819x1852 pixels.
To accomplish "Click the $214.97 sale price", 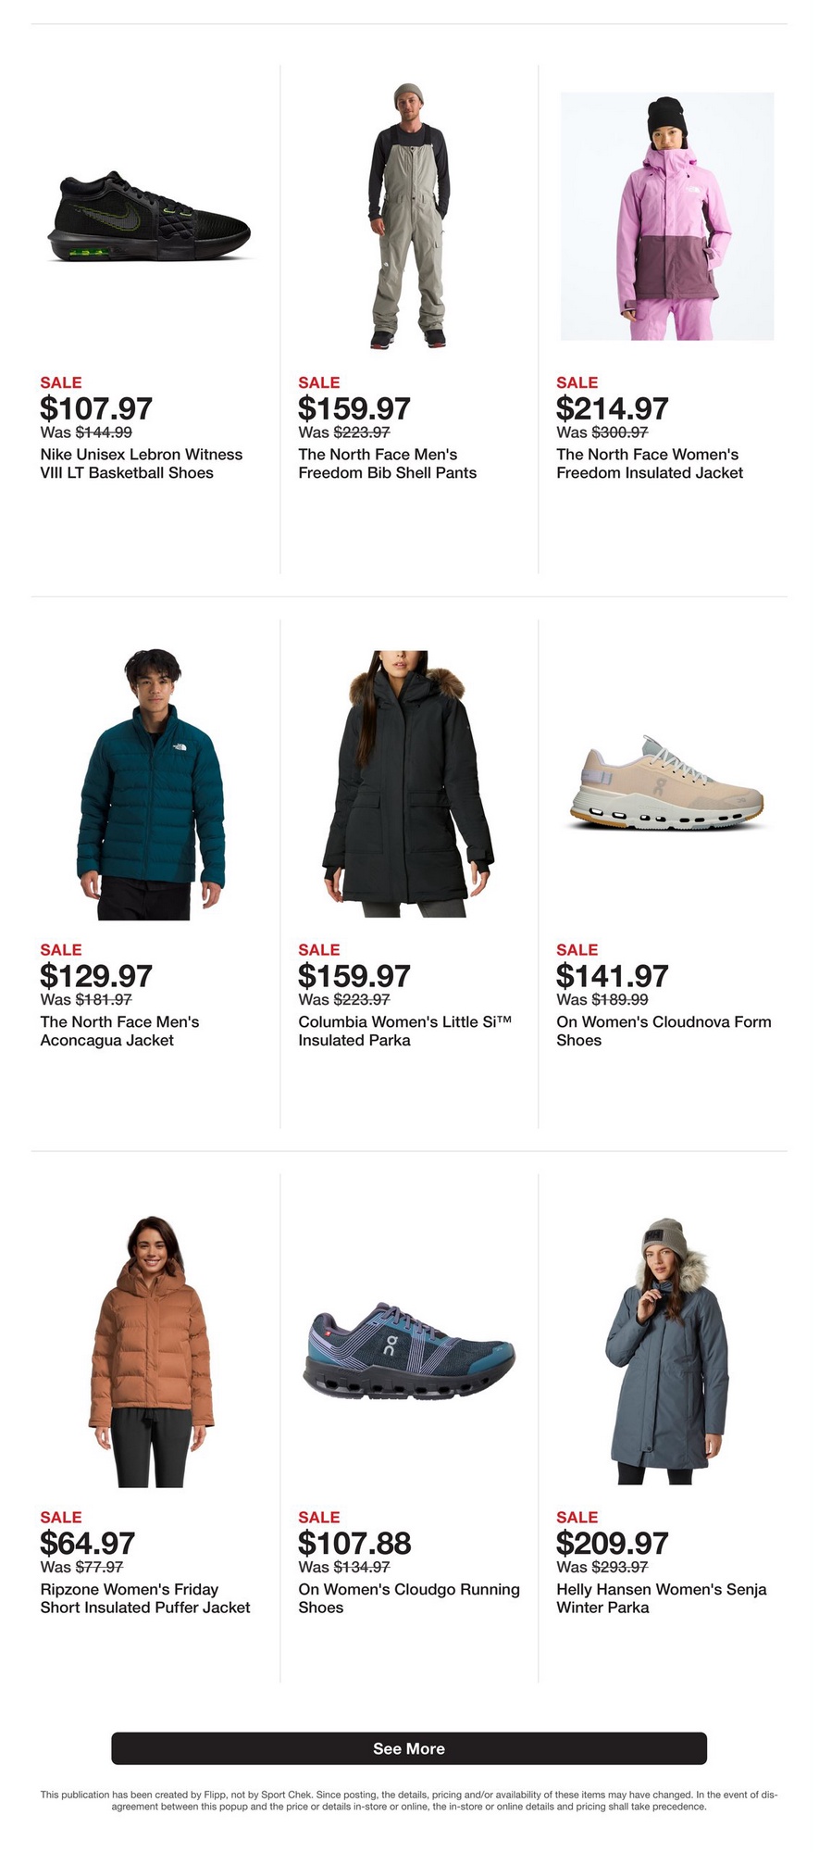I will coord(613,408).
